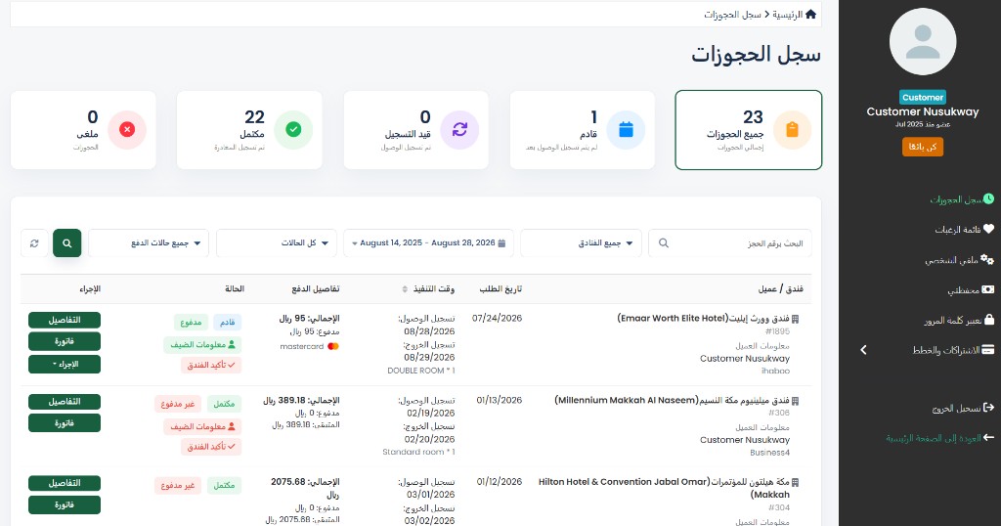This screenshot has width=1001, height=526.
Task: Click the Customer role badge under avatar
Action: (x=923, y=98)
